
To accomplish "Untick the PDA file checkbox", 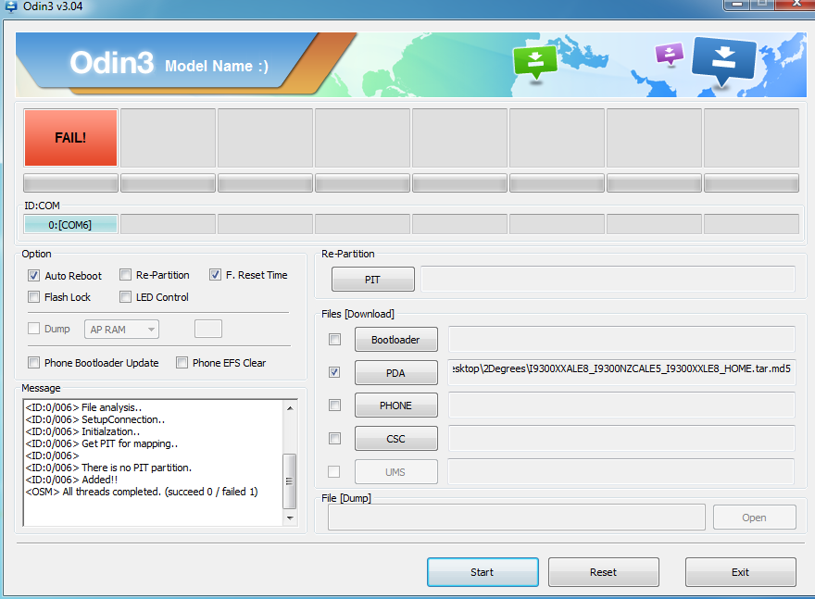I will coord(334,372).
